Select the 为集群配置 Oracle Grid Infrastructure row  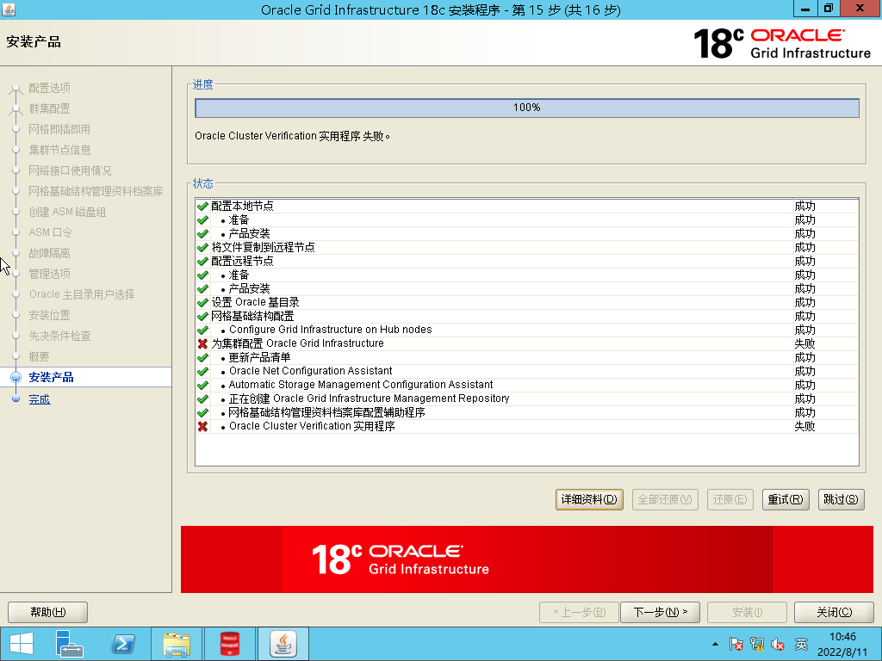click(x=526, y=343)
